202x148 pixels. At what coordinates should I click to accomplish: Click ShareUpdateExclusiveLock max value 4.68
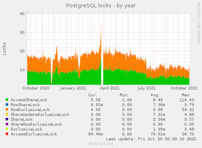click(x=189, y=115)
